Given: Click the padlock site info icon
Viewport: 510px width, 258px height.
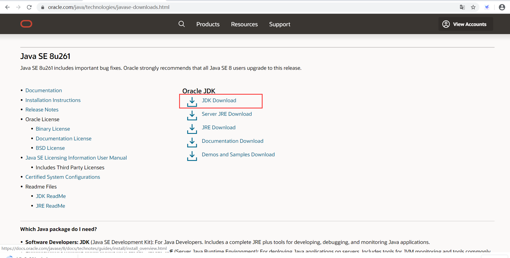Looking at the screenshot, I should coord(43,7).
